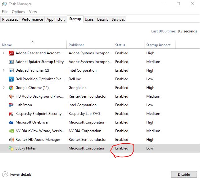Screen dimensions: 200x181
Task: Click Medium impact in Kaspersky row
Action: [x=153, y=114]
